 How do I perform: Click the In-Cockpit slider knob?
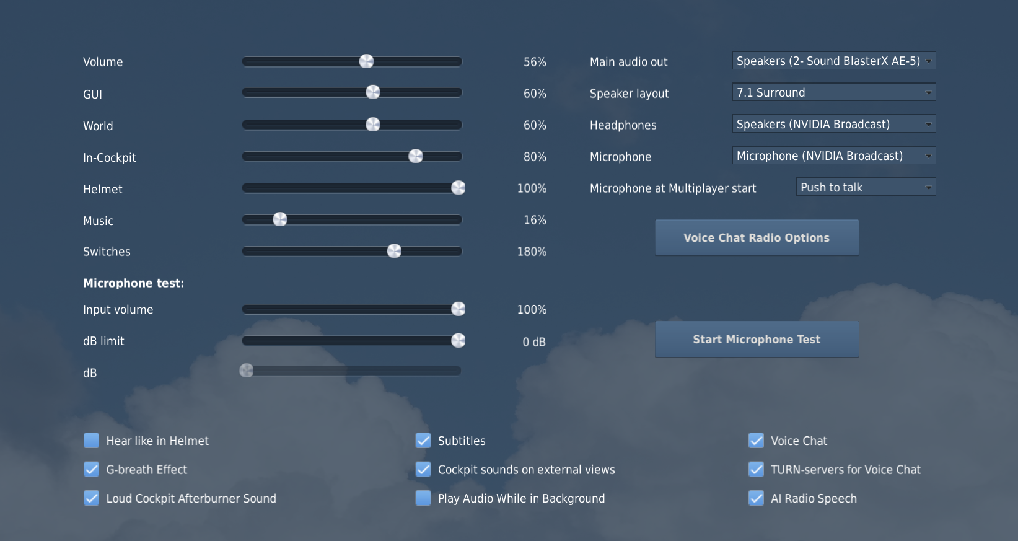[x=416, y=156]
